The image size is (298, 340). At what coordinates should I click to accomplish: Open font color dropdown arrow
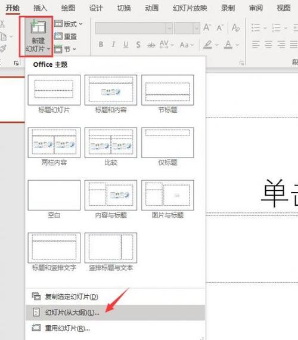pyautogui.click(x=237, y=45)
